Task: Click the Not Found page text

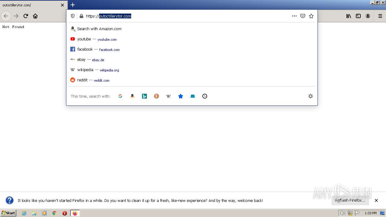Action: [x=13, y=27]
